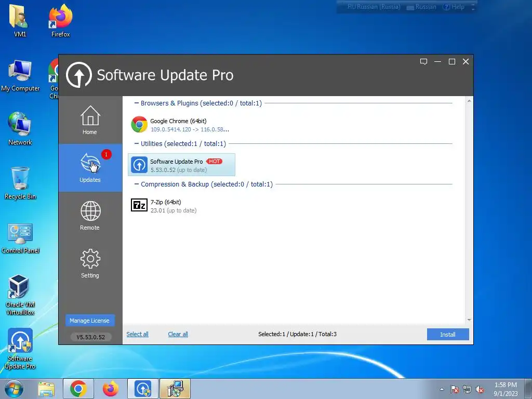Click the 5.53.0.52 (up to date) text
This screenshot has height=399, width=532.
click(x=179, y=170)
